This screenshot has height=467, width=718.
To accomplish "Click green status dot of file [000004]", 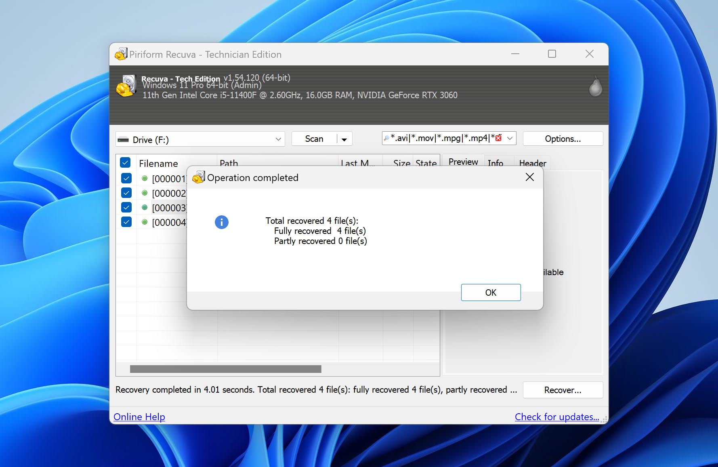I will [145, 222].
